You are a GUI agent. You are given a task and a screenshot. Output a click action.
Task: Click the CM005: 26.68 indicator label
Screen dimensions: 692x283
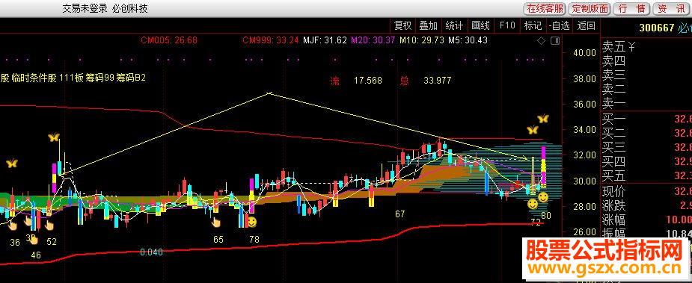tap(169, 40)
